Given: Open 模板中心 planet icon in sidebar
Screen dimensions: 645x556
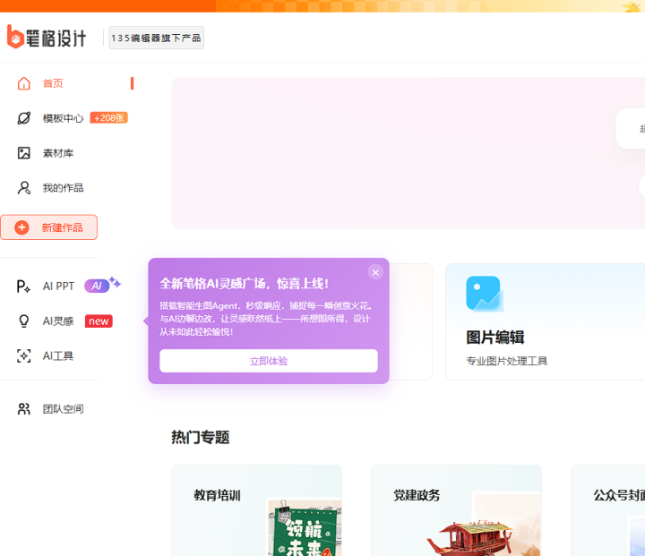Looking at the screenshot, I should (x=24, y=118).
